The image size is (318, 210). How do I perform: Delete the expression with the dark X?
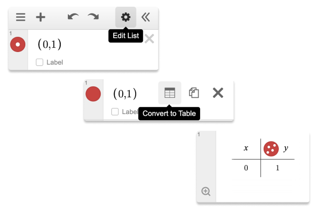point(218,93)
